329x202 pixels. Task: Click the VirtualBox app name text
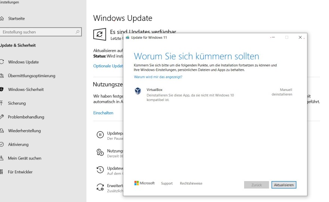[154, 90]
